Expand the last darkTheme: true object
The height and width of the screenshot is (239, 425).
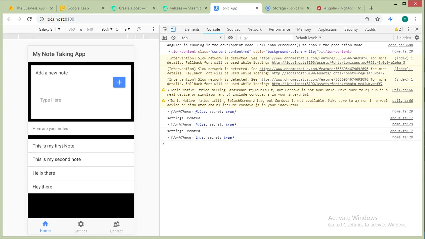click(168, 137)
